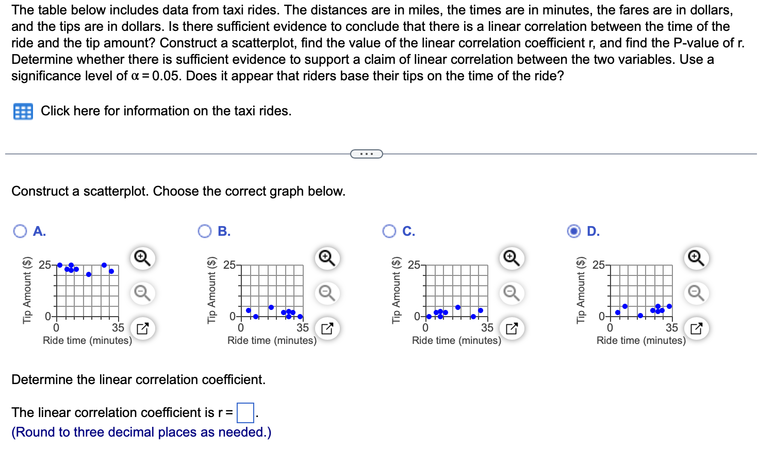Open the taxi rides information link
The image size is (758, 451).
pyautogui.click(x=166, y=111)
